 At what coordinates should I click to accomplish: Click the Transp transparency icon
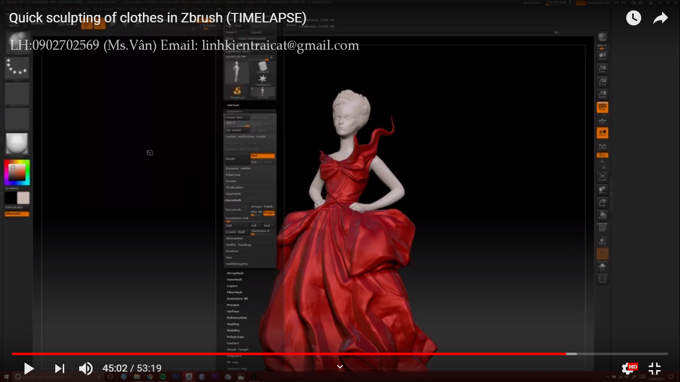pyautogui.click(x=602, y=241)
